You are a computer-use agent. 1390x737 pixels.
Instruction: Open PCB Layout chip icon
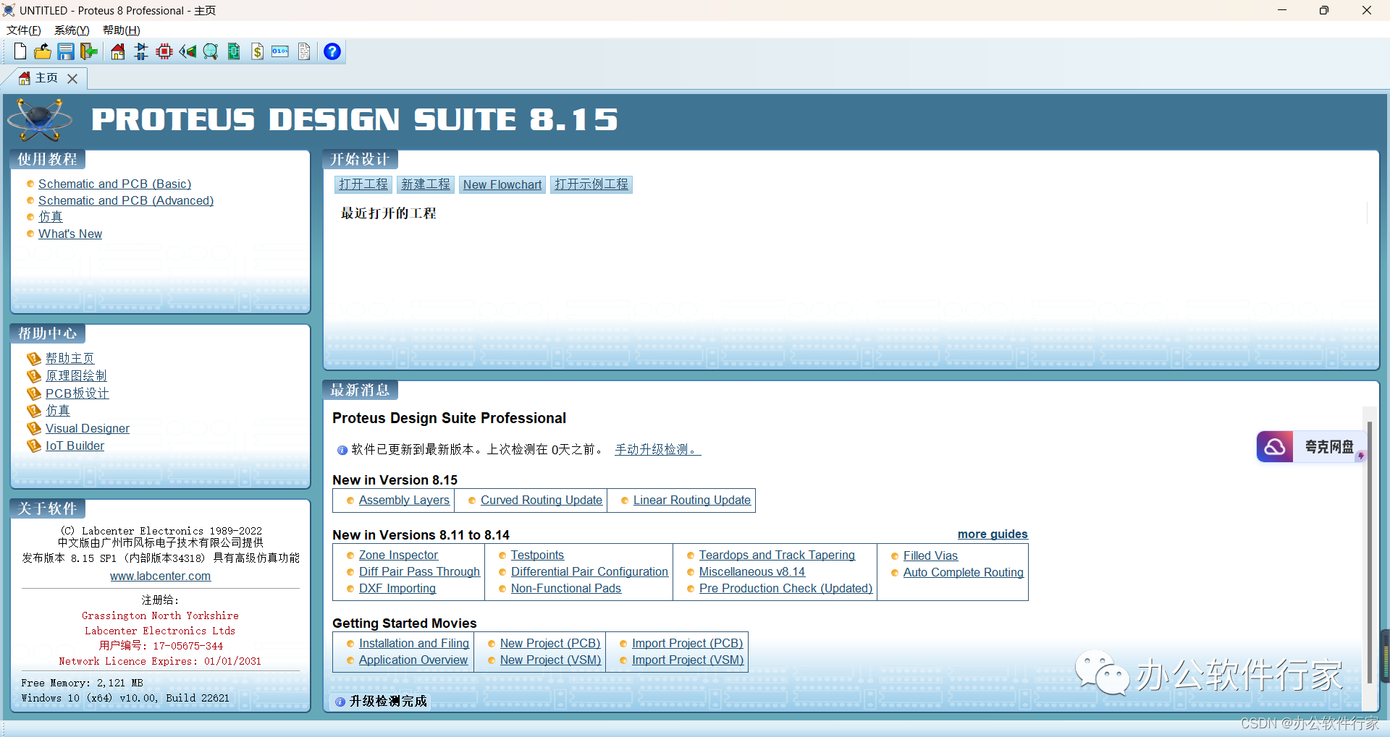(x=164, y=51)
